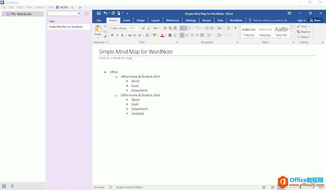Click the red font color swatch button
Viewport: 326px width, 190px height.
tap(162, 35)
